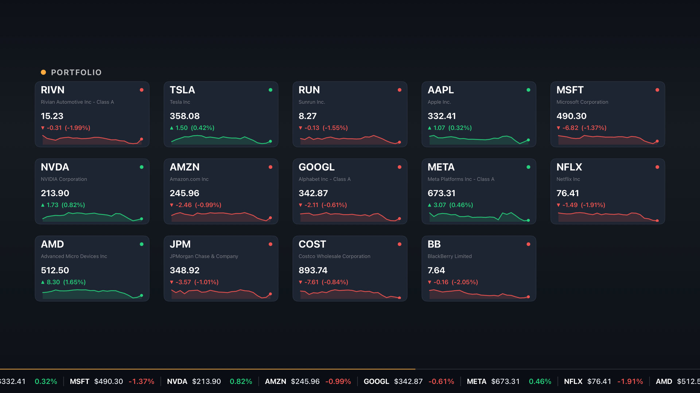This screenshot has height=393, width=700.
Task: Click the NVDA change 1.73 (0.82%)
Action: [x=63, y=205]
